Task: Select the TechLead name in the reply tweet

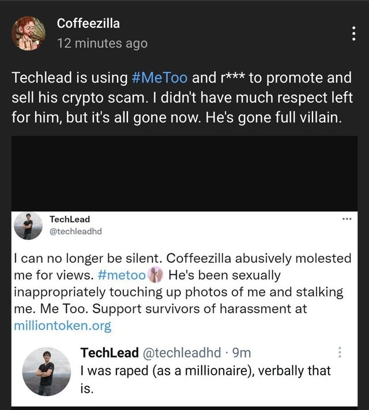Action: pos(109,353)
